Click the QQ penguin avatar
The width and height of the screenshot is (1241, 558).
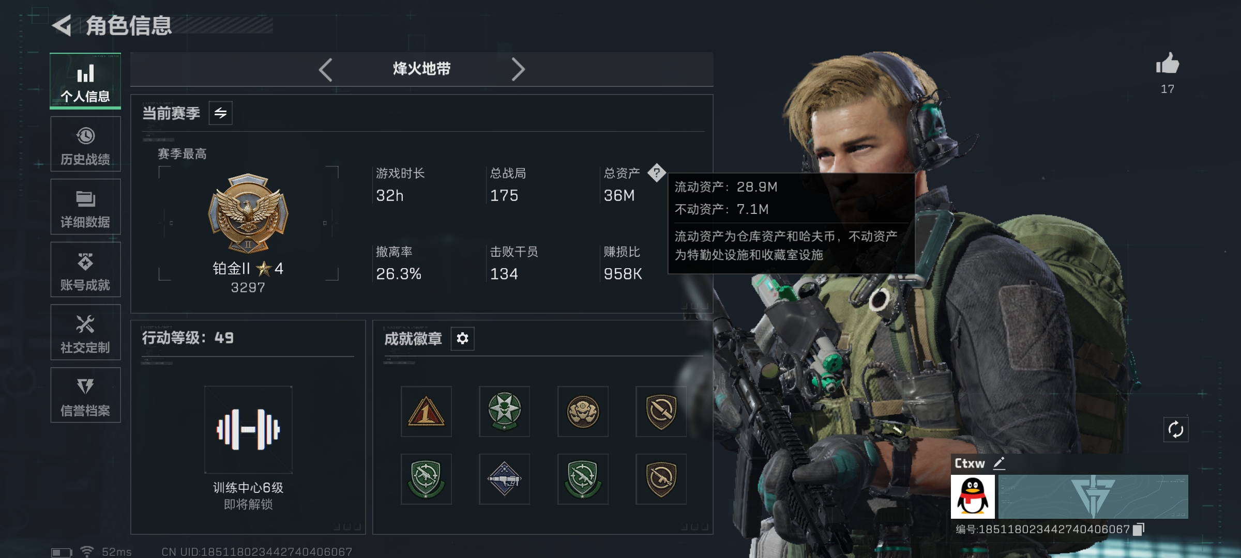(972, 497)
